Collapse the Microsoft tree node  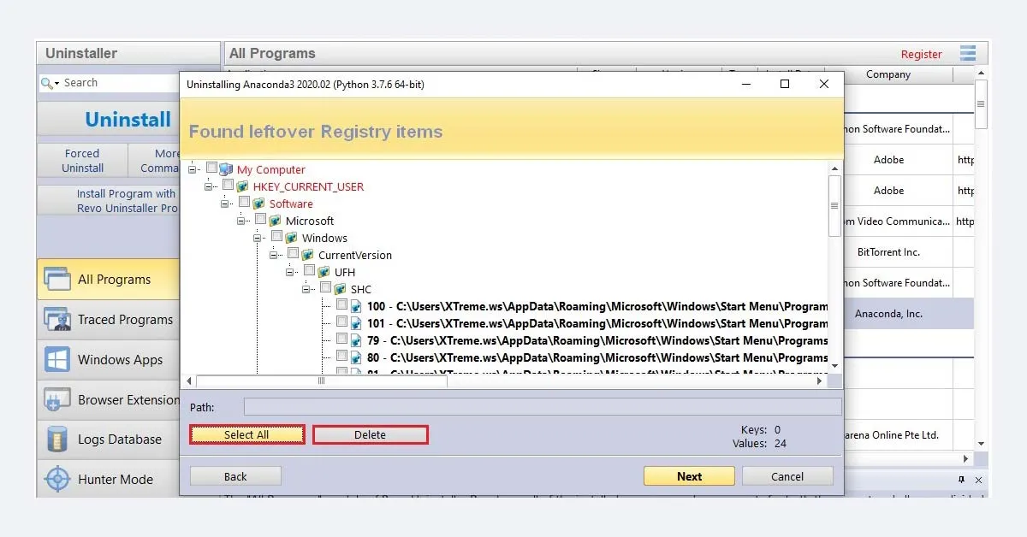pos(243,221)
